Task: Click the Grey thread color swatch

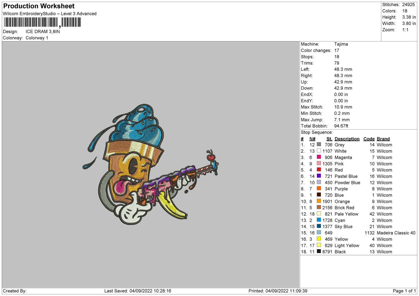Action: 319,144
